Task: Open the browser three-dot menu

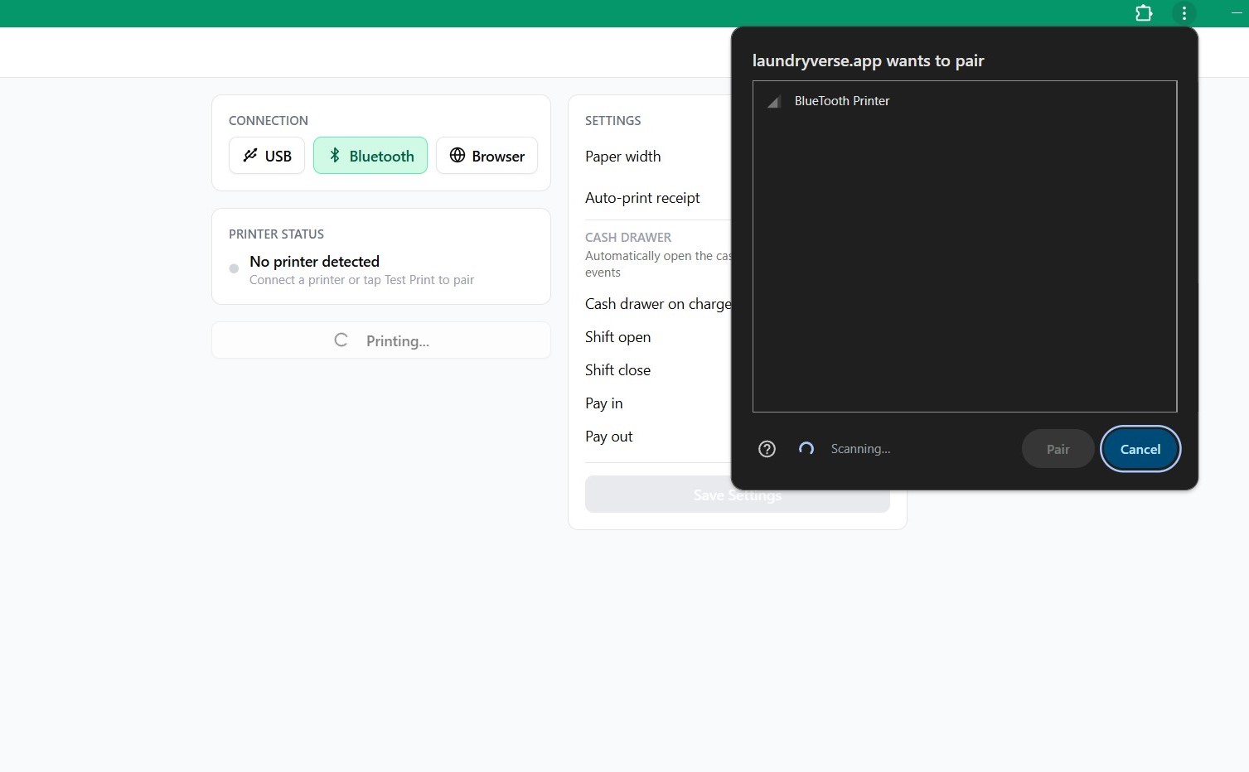Action: pyautogui.click(x=1184, y=13)
